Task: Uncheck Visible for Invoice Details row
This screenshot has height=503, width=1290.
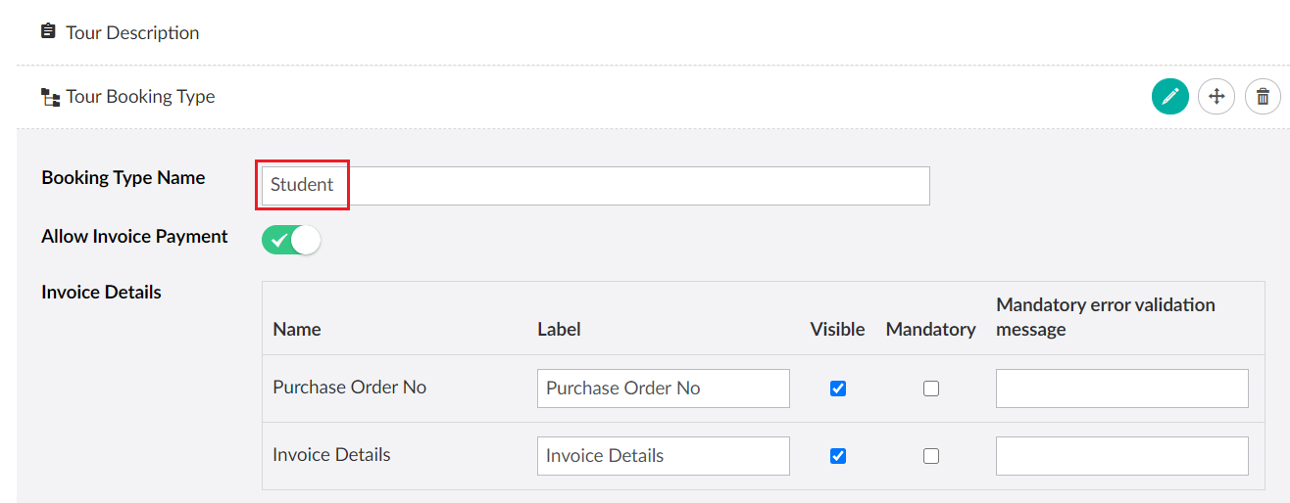Action: (x=838, y=456)
